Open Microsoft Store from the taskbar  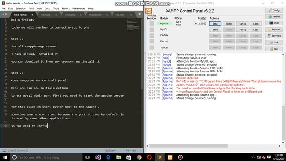tap(129, 157)
